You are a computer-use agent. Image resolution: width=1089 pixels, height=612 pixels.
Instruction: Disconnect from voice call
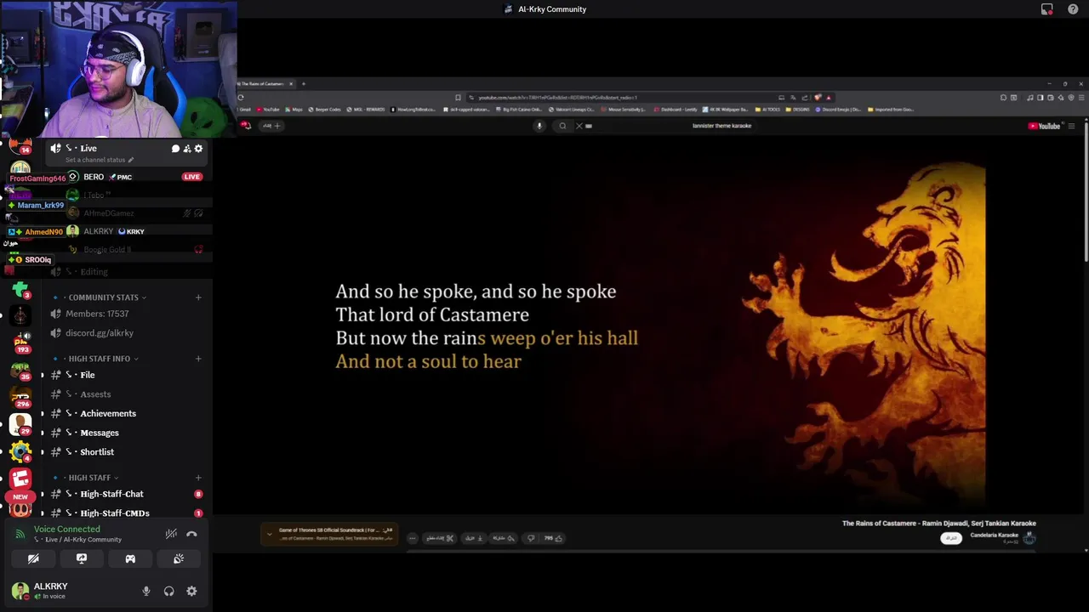click(x=191, y=534)
